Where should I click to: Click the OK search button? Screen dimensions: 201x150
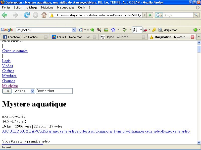pyautogui.click(x=7, y=91)
